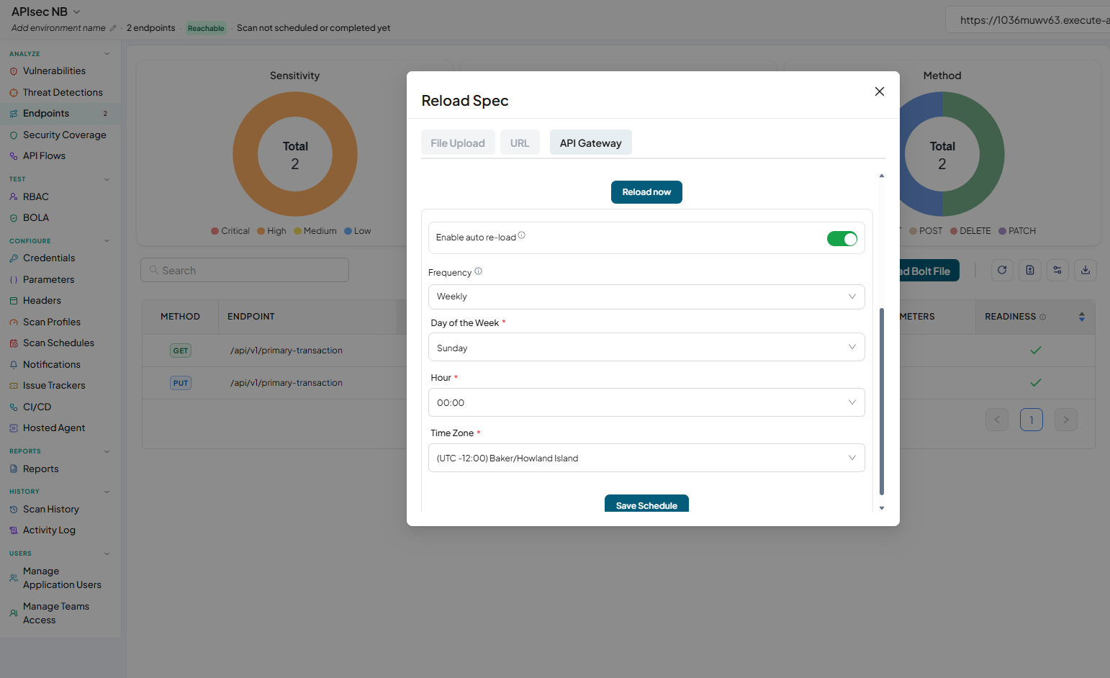This screenshot has height=678, width=1110.
Task: Open the Scan Profiles icon
Action: [x=14, y=322]
